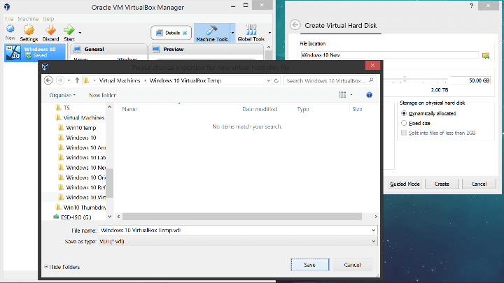This screenshot has height=283, width=504.
Task: Click the Change view icon
Action: coord(342,94)
